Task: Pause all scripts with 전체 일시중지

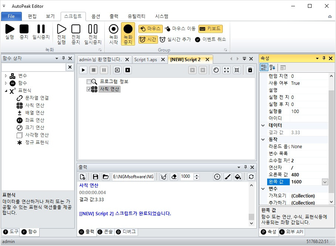Action: click(x=93, y=34)
